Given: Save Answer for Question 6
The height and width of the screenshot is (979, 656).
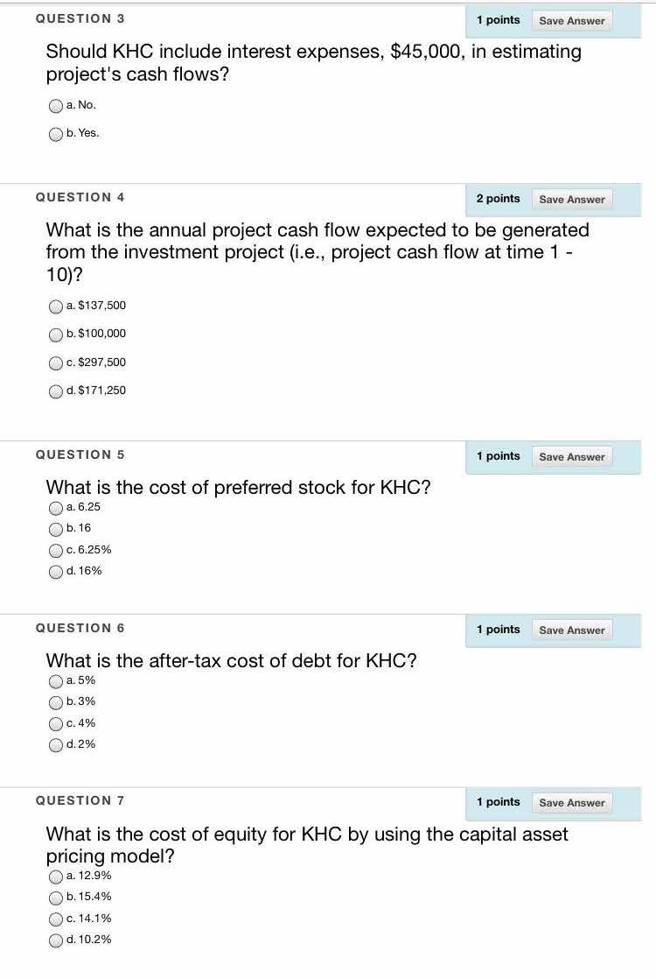Looking at the screenshot, I should pyautogui.click(x=572, y=630).
